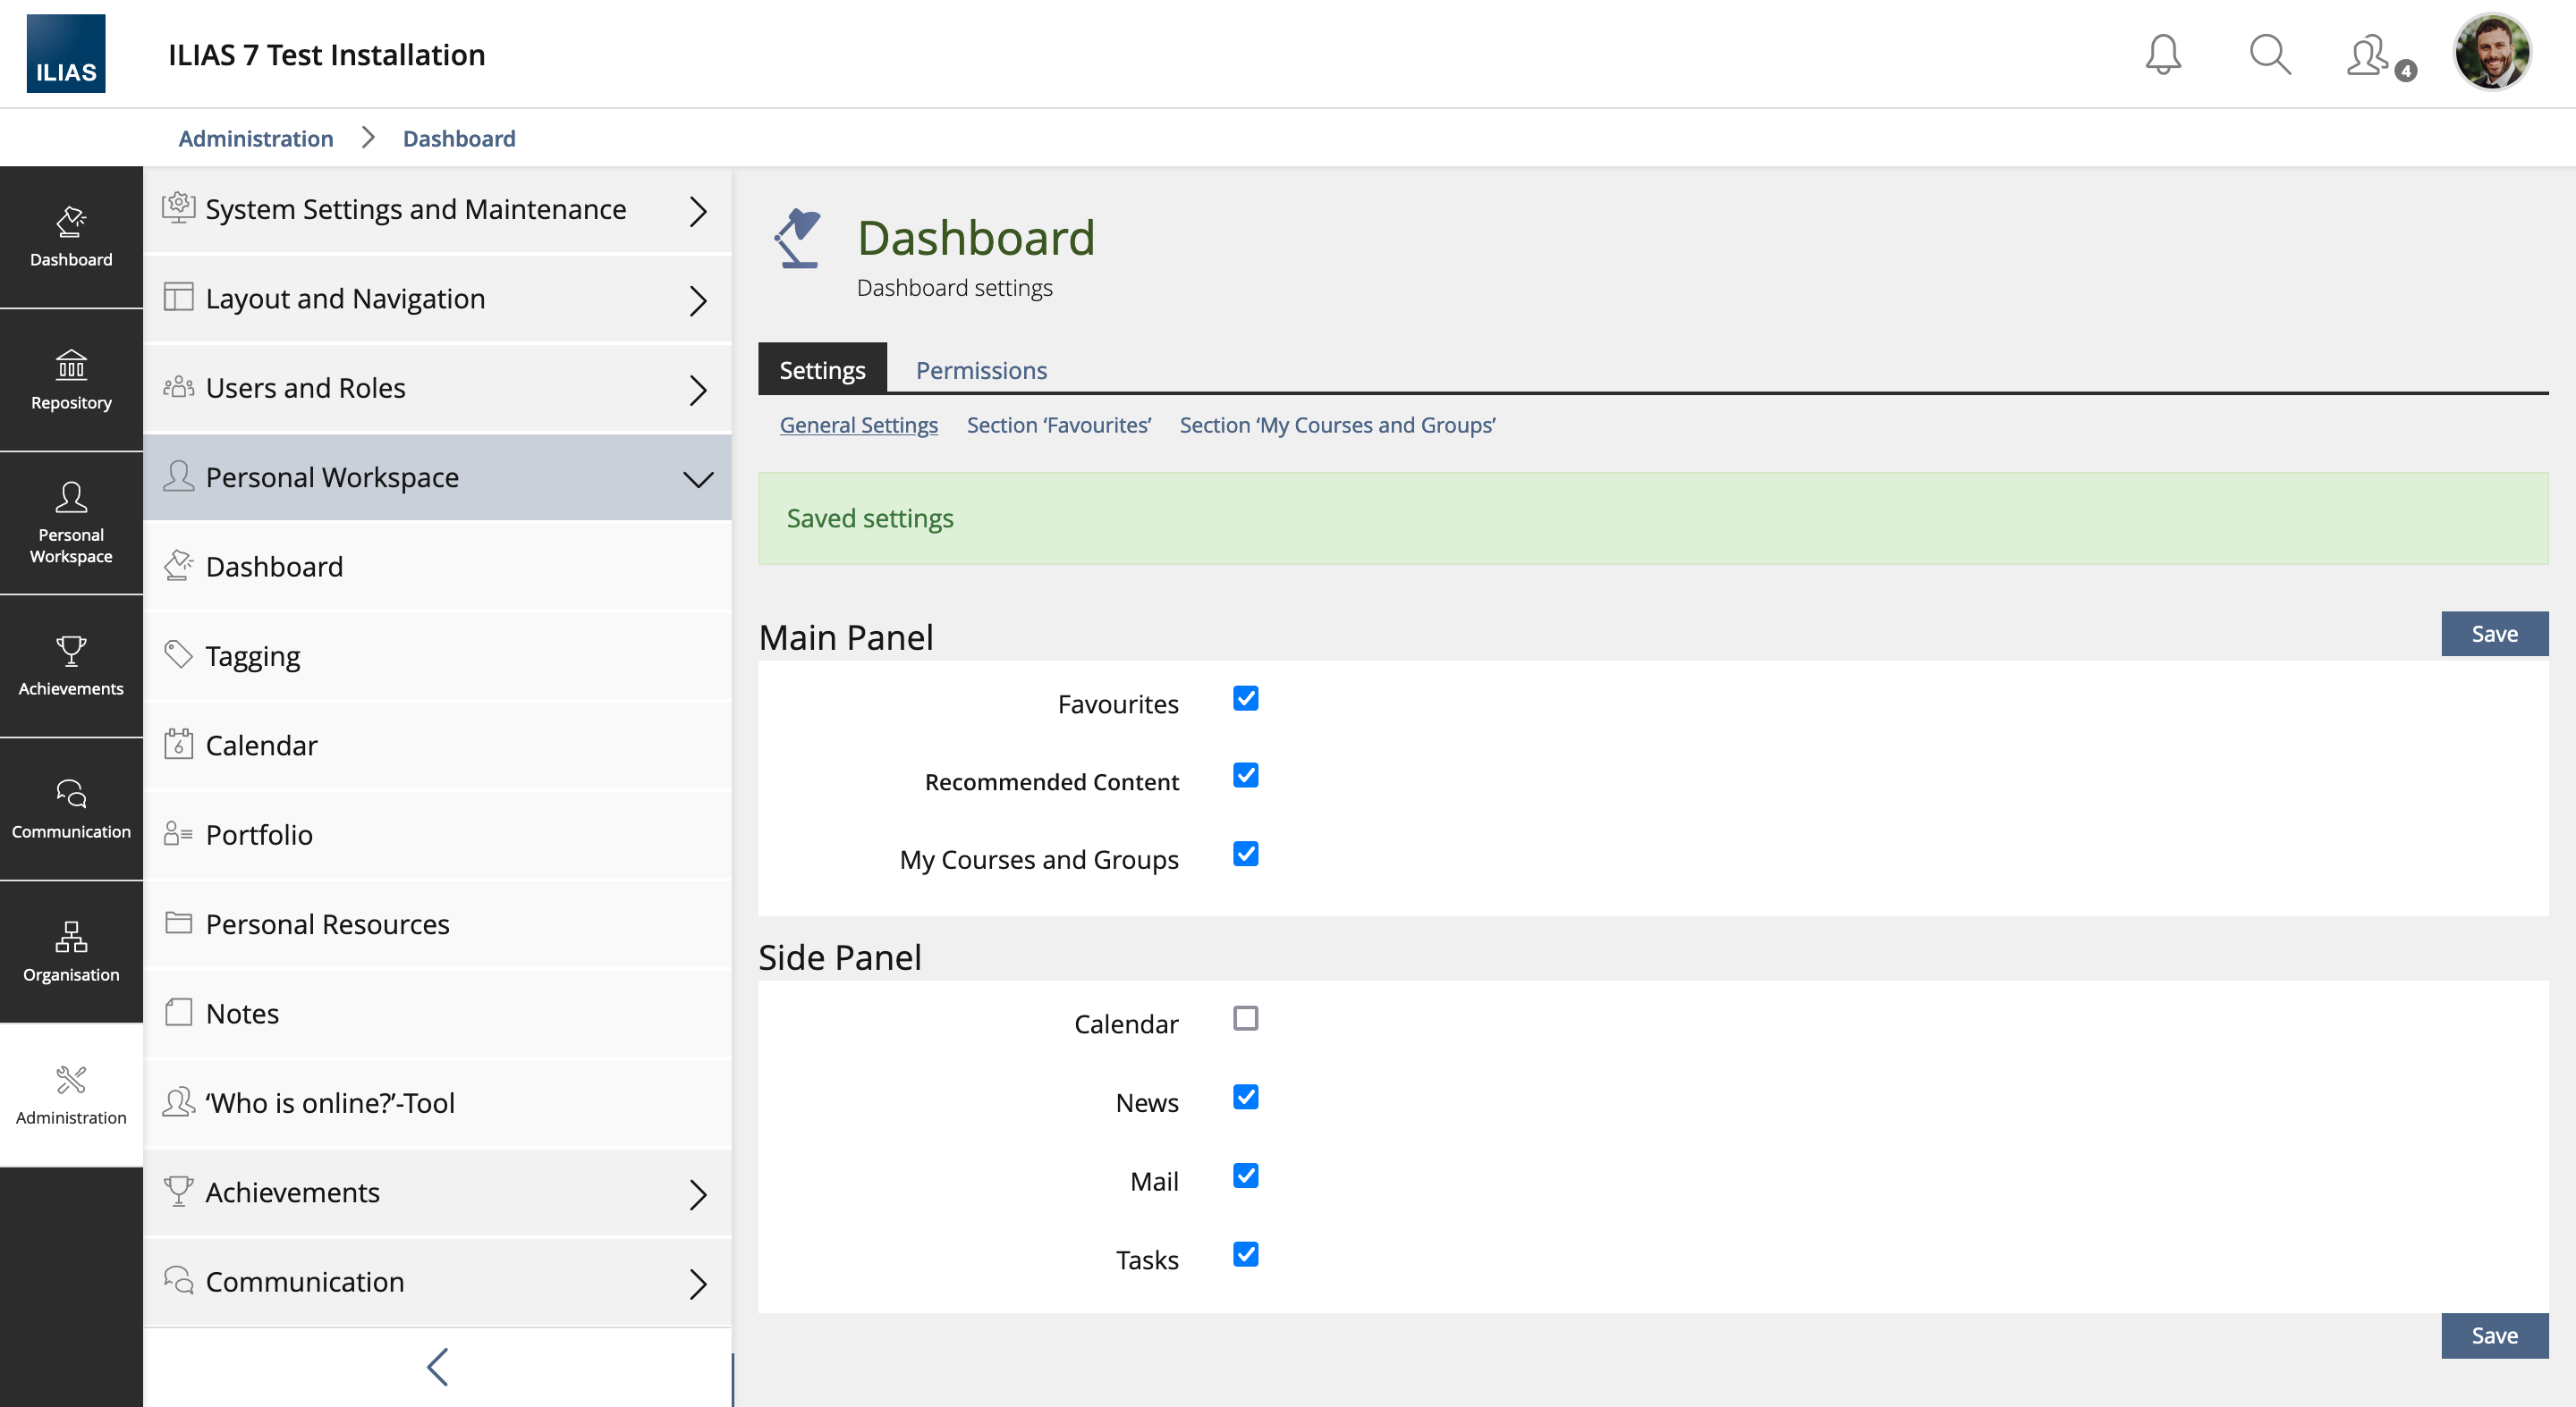Expand Users and Roles submenu
The height and width of the screenshot is (1407, 2576).
tap(437, 388)
